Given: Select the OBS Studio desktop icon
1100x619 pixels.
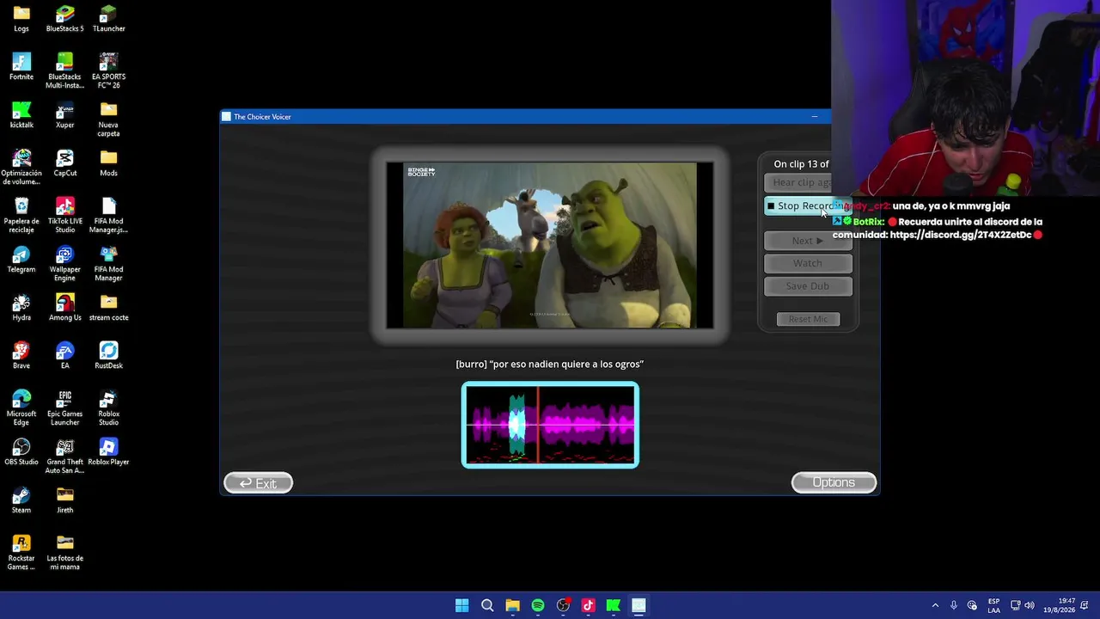Looking at the screenshot, I should point(21,452).
